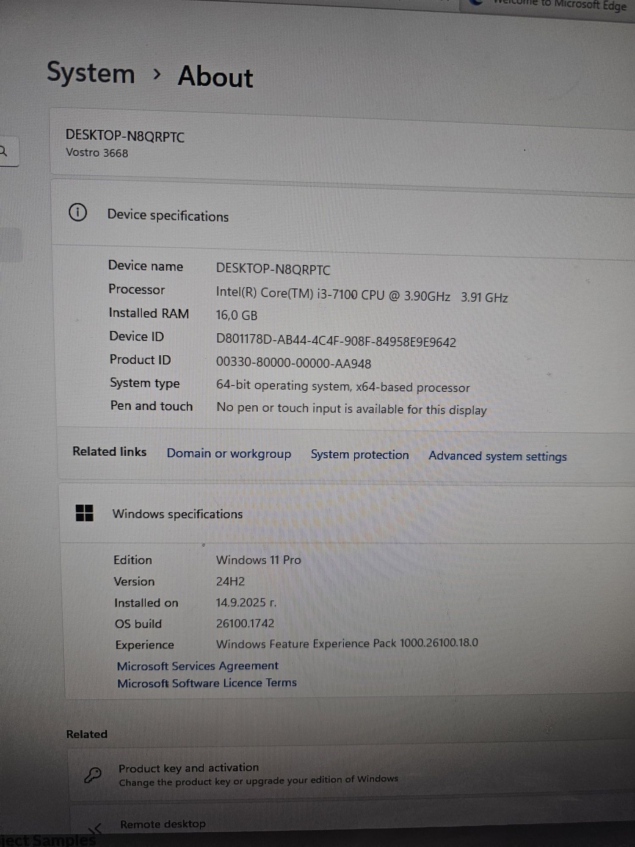Click the Vostro 3668 model name

coord(97,152)
